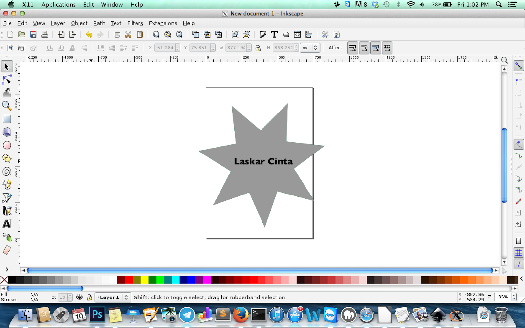Screen dimensions: 525x328
Task: Select the Text tool in toolbox
Action: click(x=7, y=224)
